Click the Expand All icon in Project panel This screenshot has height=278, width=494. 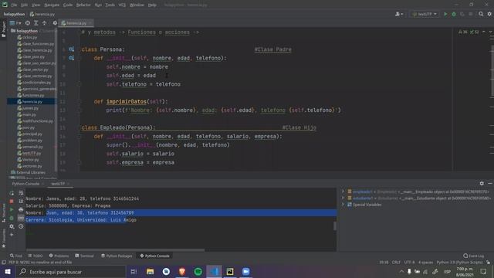36,23
